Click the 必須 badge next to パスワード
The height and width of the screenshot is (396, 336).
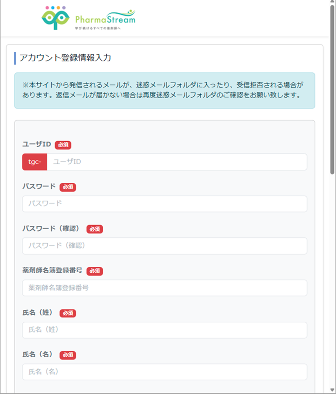(x=68, y=187)
